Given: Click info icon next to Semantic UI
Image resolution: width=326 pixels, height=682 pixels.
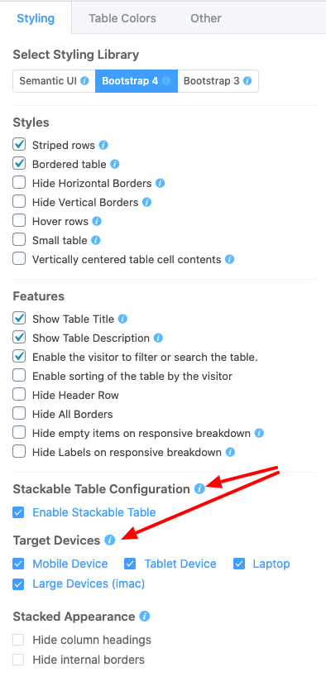Looking at the screenshot, I should click(85, 81).
